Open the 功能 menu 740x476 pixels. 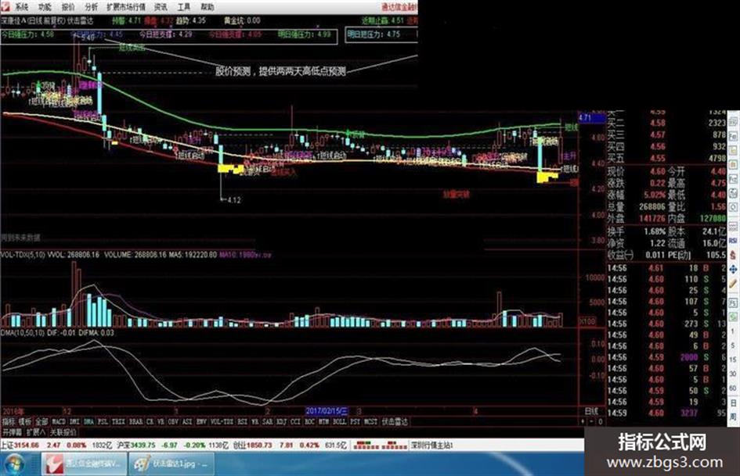(45, 7)
